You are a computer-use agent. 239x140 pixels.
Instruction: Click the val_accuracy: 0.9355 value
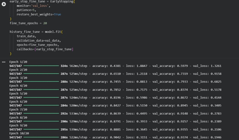(170, 130)
